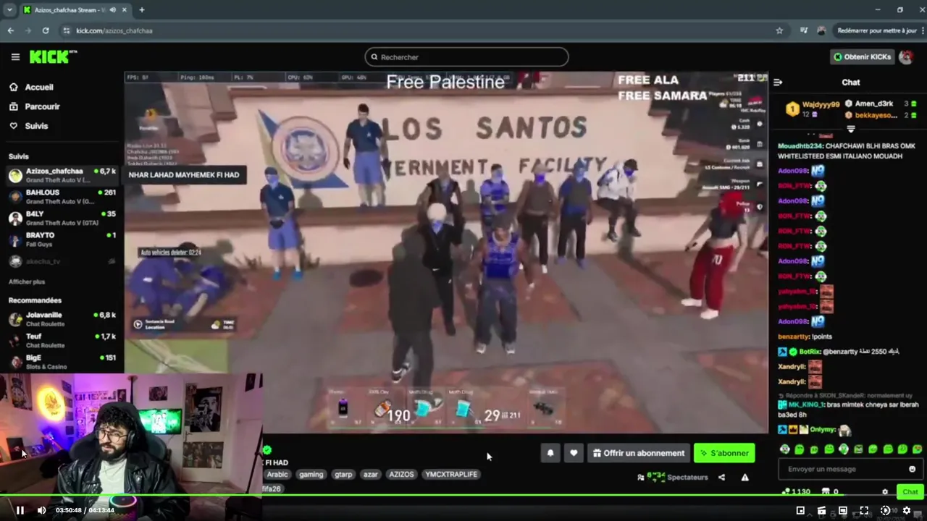The width and height of the screenshot is (927, 521).
Task: Toggle theater mode in player
Action: click(x=842, y=511)
